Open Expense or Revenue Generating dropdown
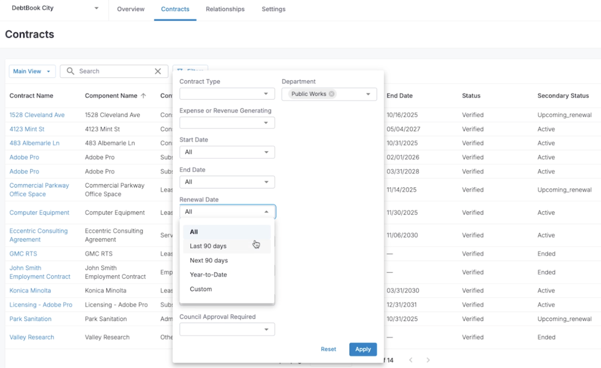The height and width of the screenshot is (368, 601). coord(227,122)
